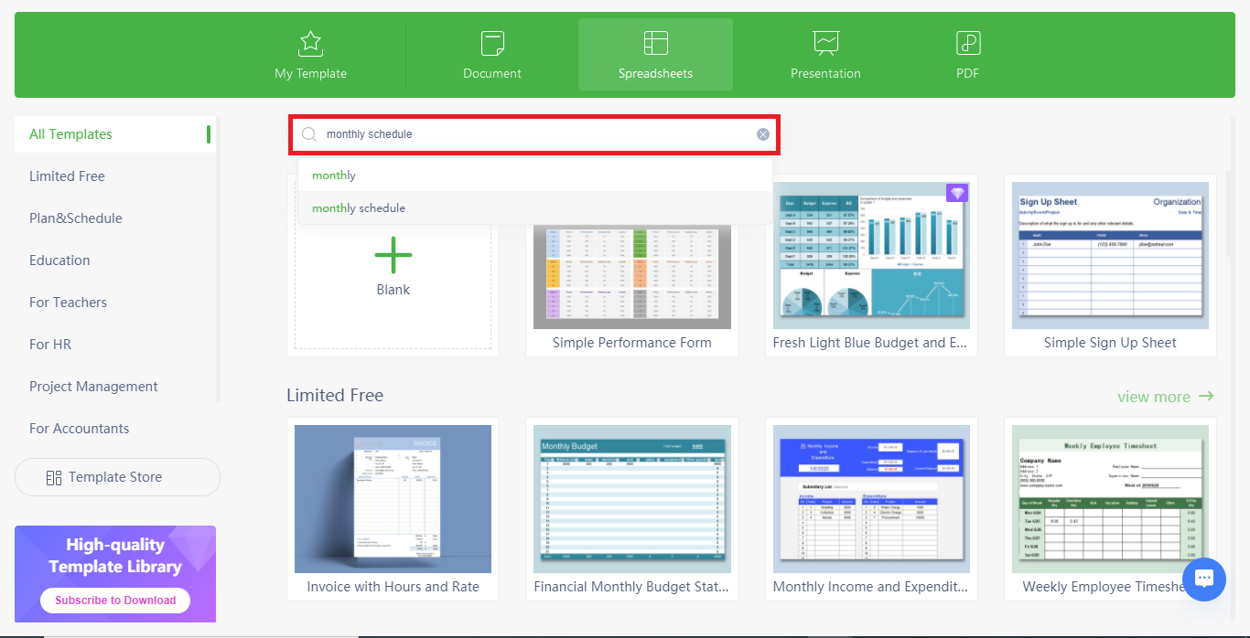Select the PDF icon tab

(967, 43)
